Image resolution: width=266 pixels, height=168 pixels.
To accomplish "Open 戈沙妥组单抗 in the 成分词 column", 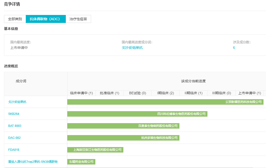I will pyautogui.click(x=17, y=102).
